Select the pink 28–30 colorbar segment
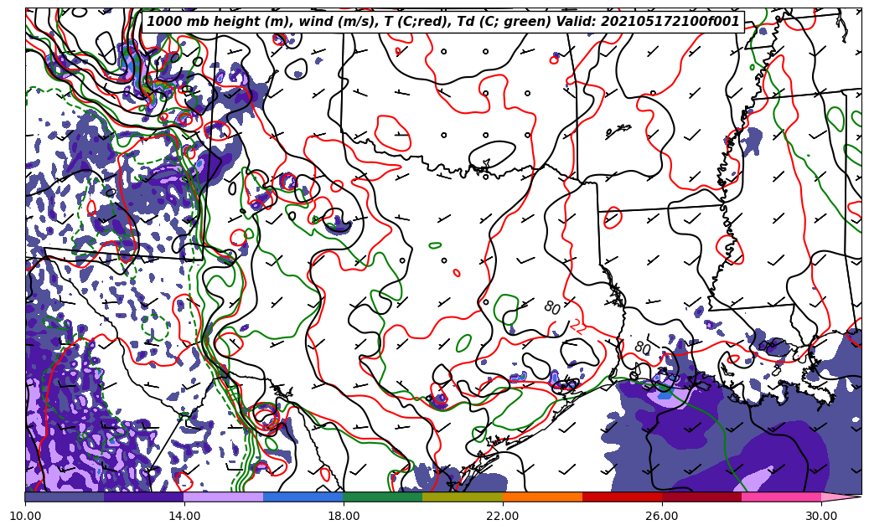Screen dimensions: 869x530 click(782, 497)
